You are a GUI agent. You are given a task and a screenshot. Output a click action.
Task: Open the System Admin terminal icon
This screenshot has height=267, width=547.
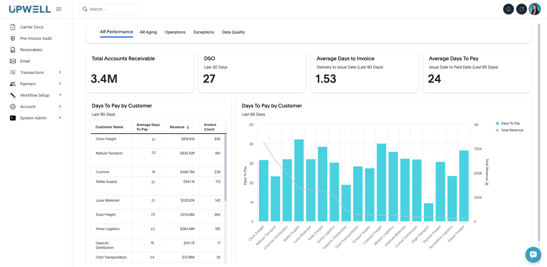click(13, 118)
